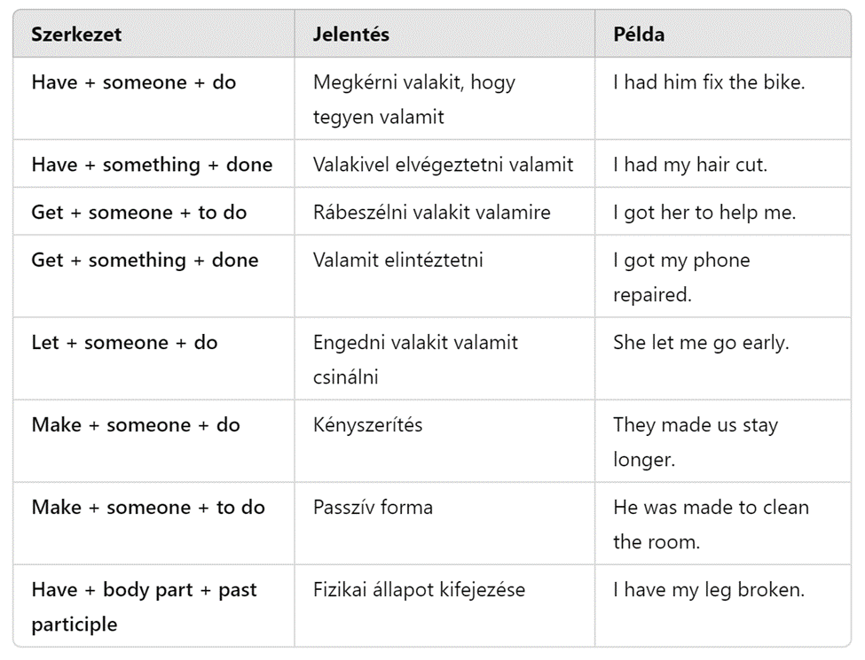This screenshot has height=660, width=865.
Task: Click the "Valamit elintéztetni" meaning cell
Action: point(398,260)
